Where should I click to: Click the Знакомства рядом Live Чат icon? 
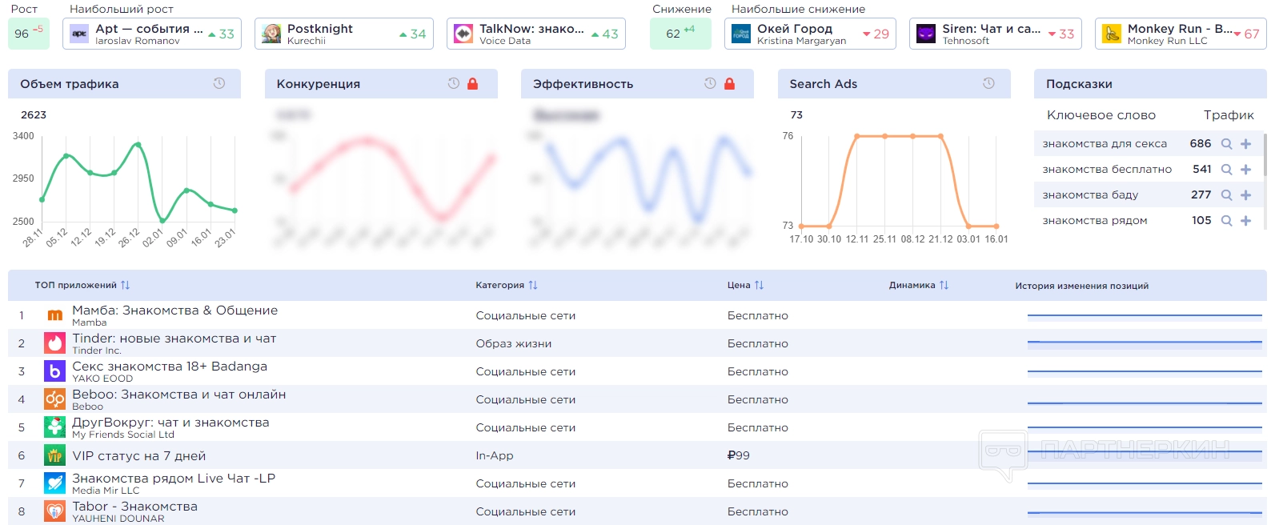tap(54, 483)
